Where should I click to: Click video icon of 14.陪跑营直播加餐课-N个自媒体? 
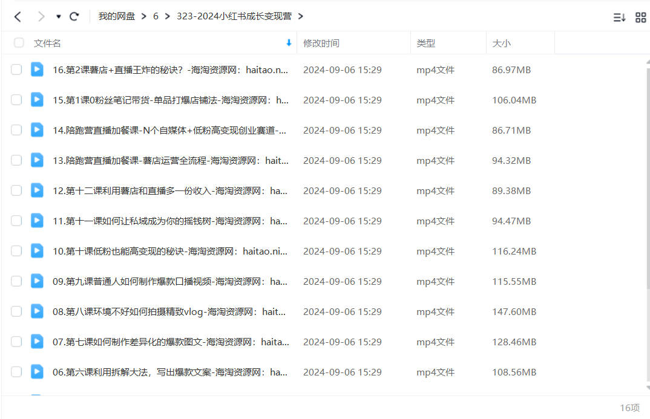37,129
